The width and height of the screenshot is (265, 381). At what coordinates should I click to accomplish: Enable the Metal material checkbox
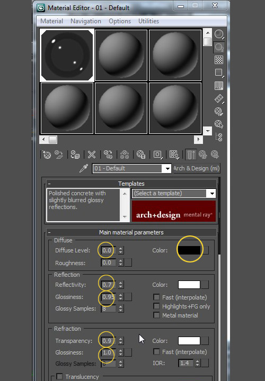156,315
